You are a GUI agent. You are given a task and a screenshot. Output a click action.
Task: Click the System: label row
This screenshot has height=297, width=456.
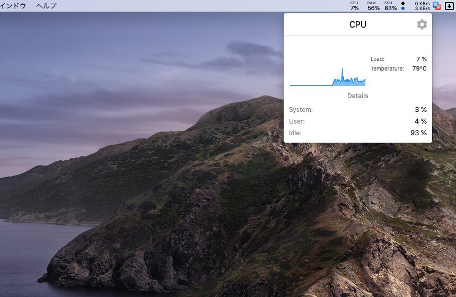click(x=358, y=110)
